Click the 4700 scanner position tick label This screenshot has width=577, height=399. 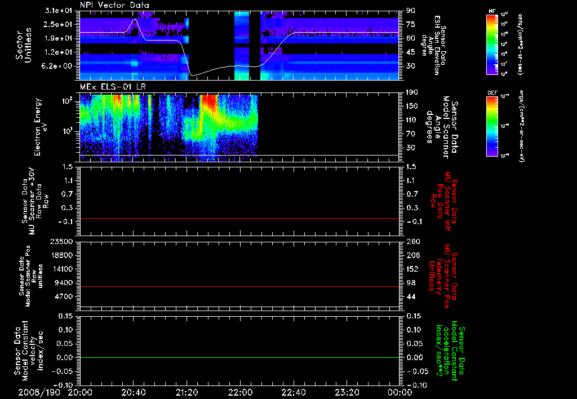(64, 296)
